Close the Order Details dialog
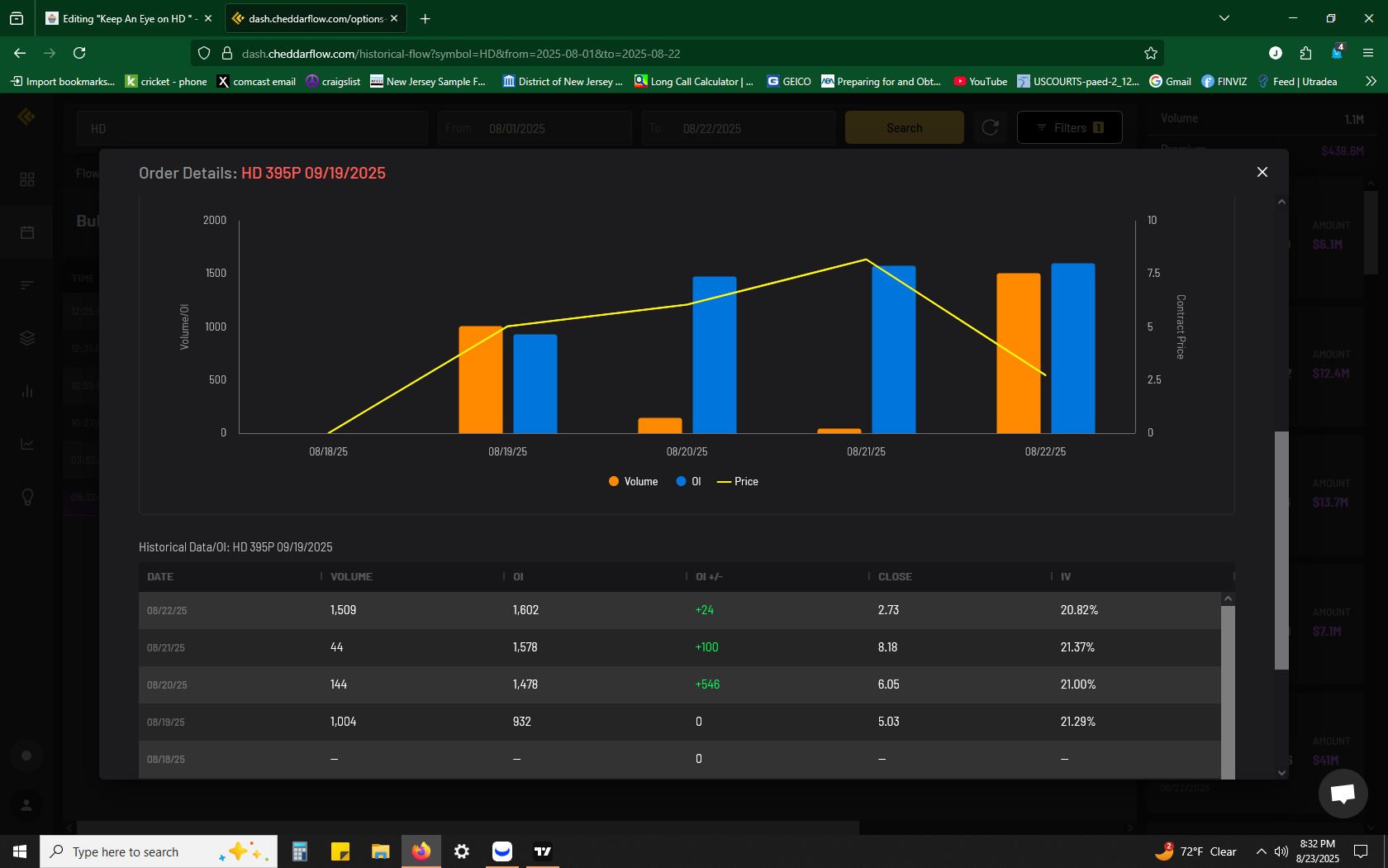Screen dimensions: 1388x868 coord(1262,172)
